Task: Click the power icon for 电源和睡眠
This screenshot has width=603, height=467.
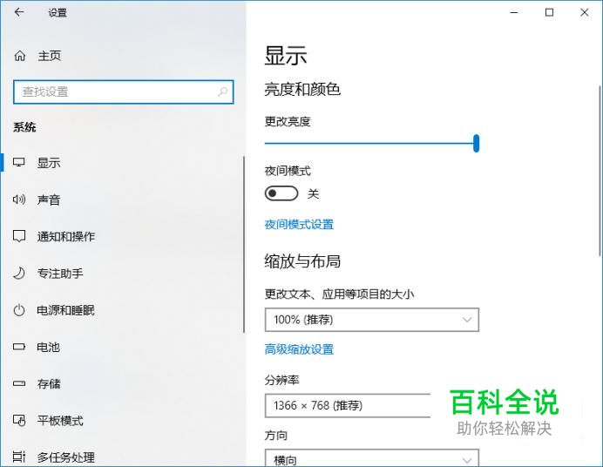Action: pos(19,310)
